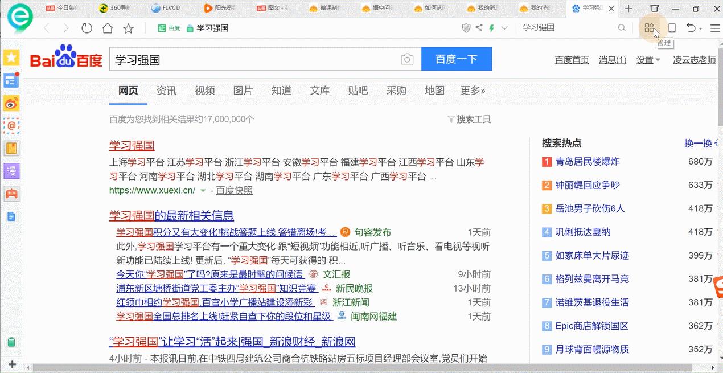Open the extensions manager (管理) icon

pos(650,27)
